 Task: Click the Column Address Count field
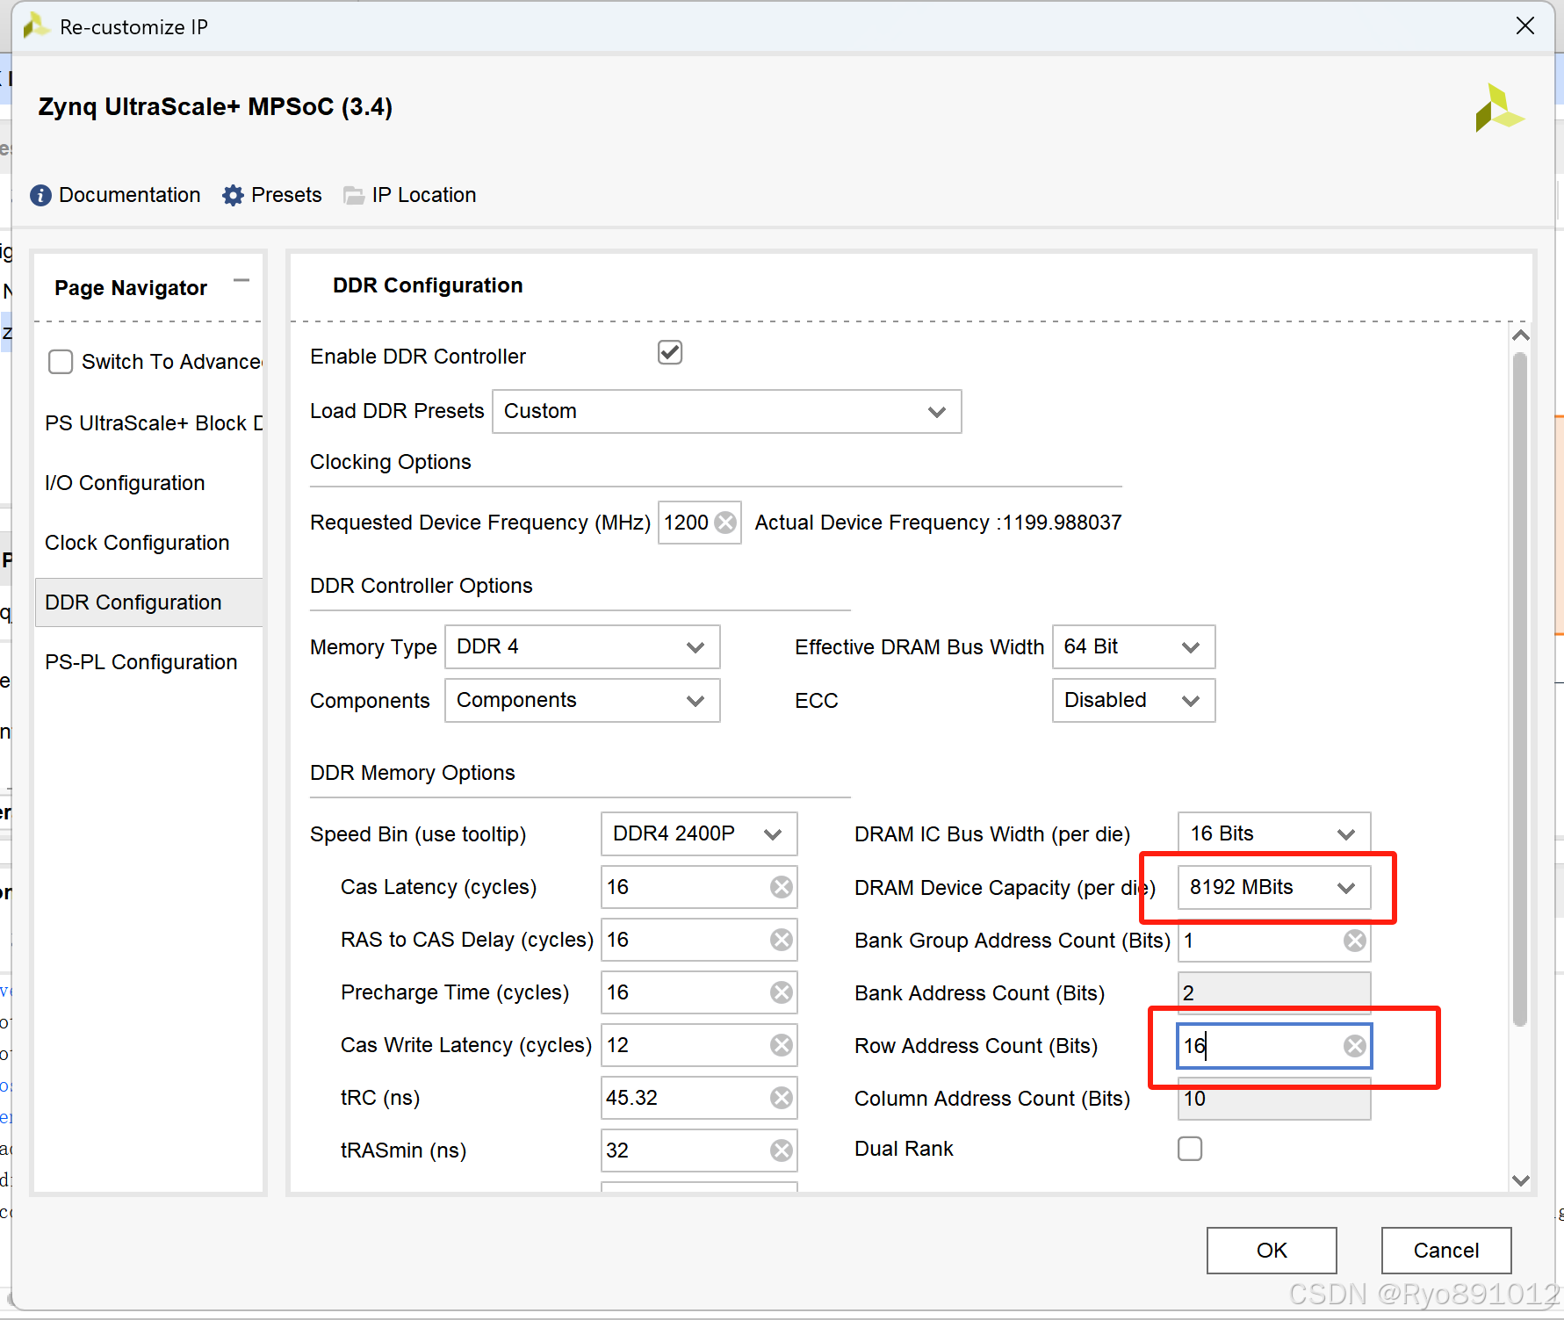tap(1274, 1099)
